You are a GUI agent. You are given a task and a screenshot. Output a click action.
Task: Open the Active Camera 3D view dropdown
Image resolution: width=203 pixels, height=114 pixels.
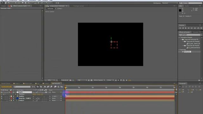[x=99, y=80]
